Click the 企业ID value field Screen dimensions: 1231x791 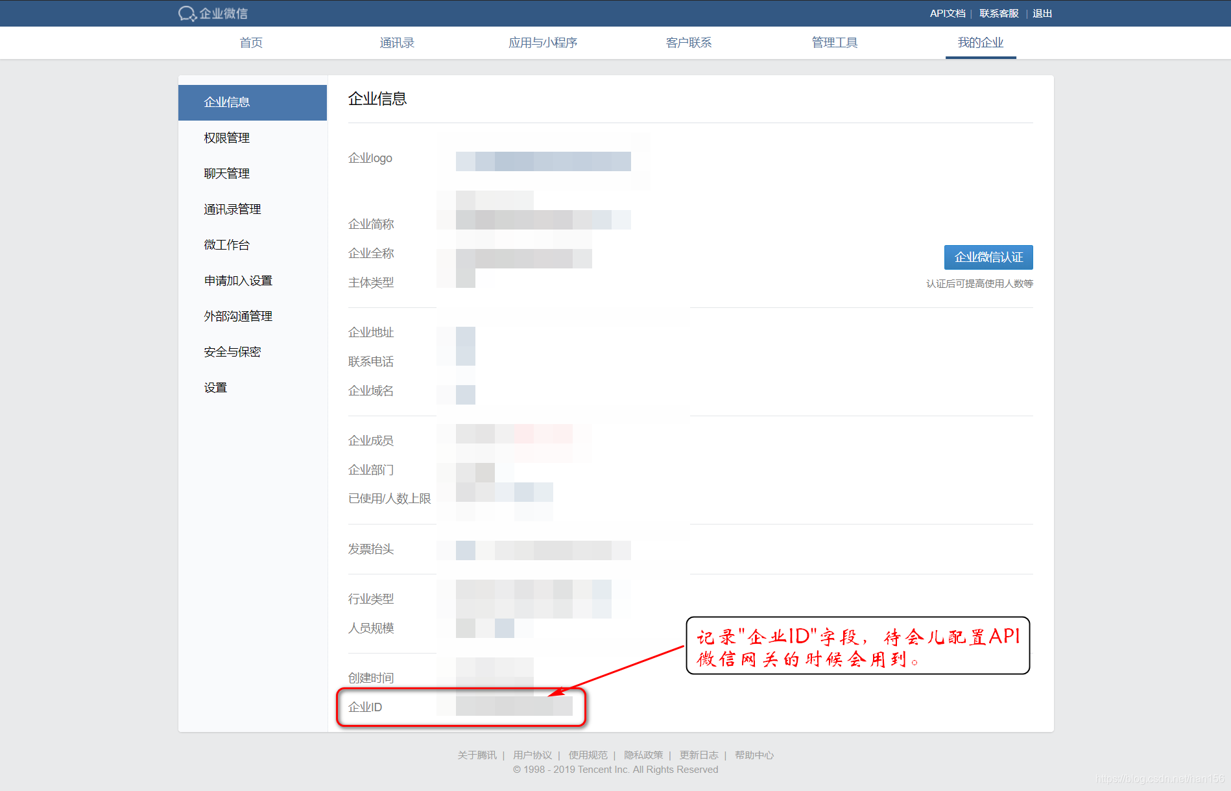coord(514,706)
